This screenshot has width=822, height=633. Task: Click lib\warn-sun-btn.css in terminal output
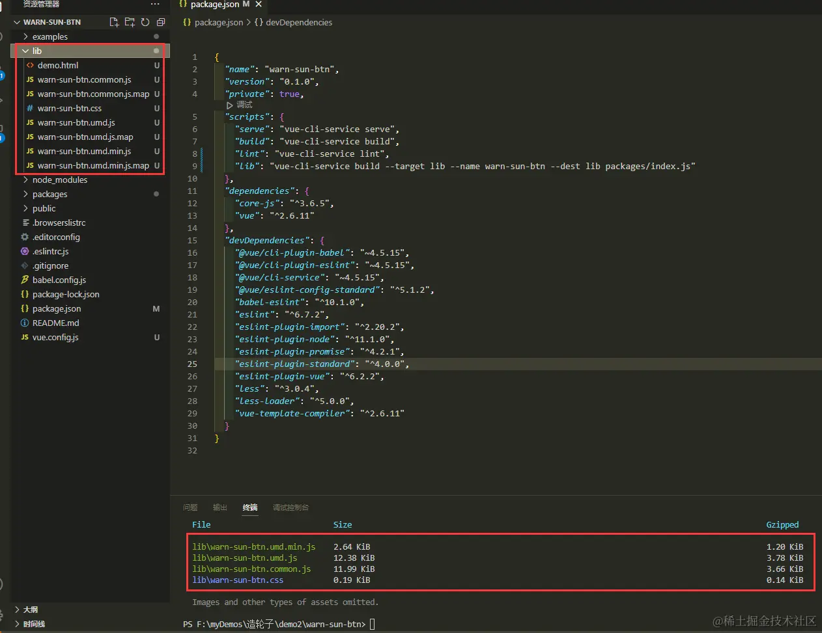pyautogui.click(x=238, y=580)
